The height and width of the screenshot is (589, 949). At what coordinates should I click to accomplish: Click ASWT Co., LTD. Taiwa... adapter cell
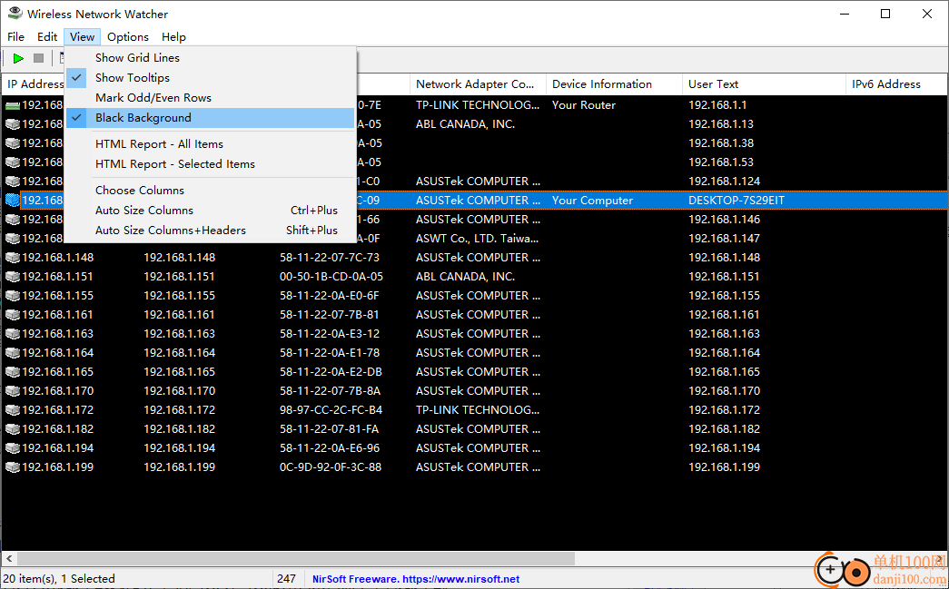click(x=477, y=239)
